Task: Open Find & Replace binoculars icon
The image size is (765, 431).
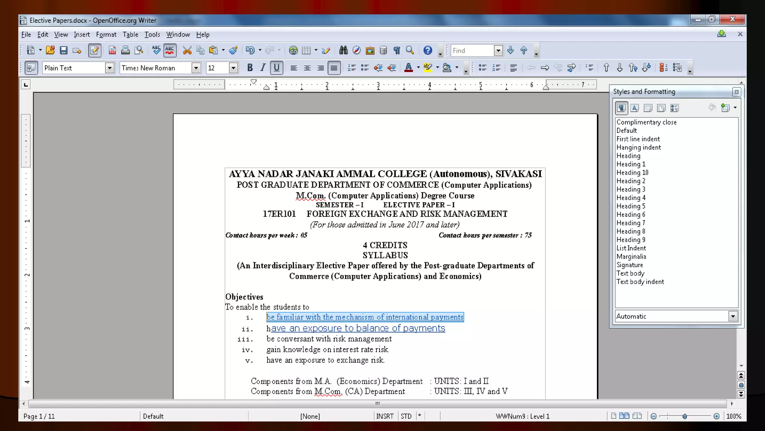Action: (343, 50)
